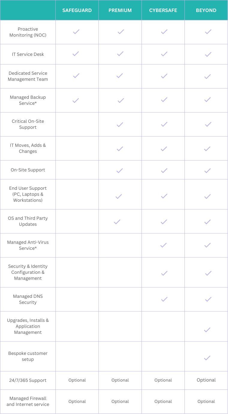Click PREMIUM checkmark for IT Moves, Adds & Changes

point(120,148)
